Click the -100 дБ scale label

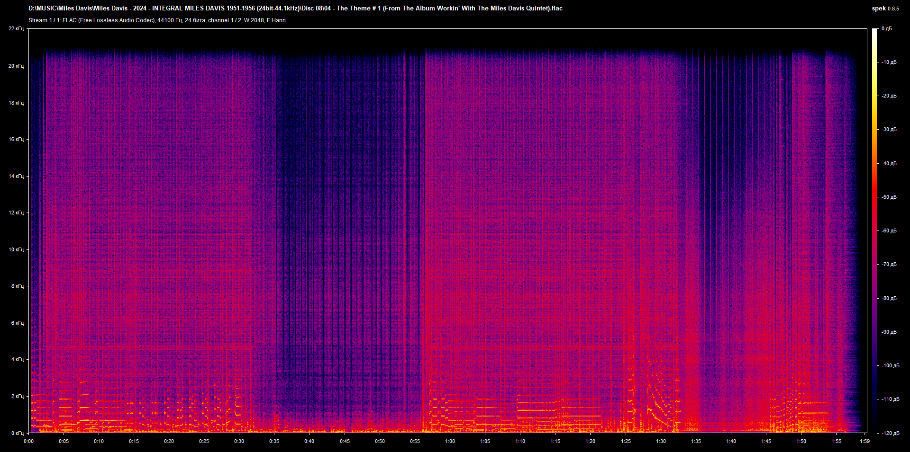tap(890, 366)
